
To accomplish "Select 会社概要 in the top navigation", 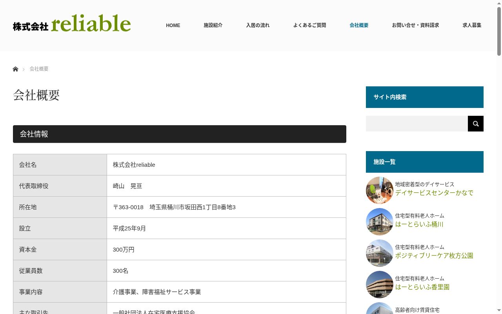I will [359, 25].
